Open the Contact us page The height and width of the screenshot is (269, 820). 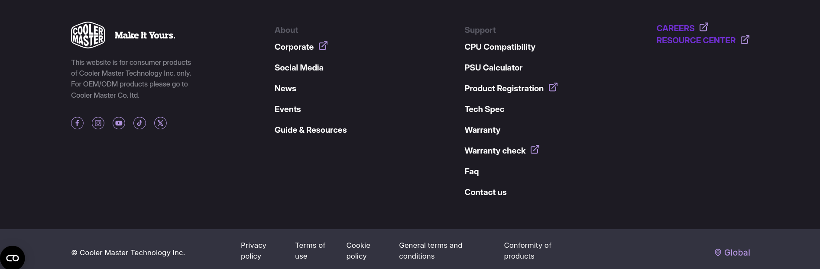click(485, 192)
